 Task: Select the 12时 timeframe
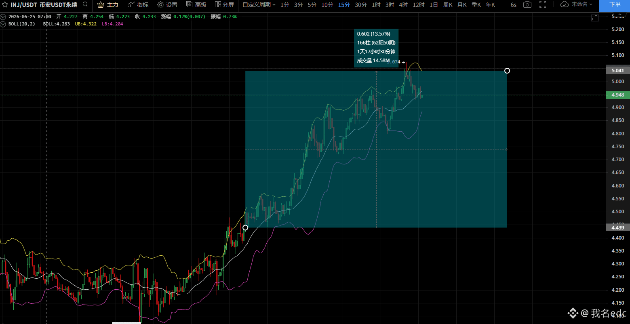(419, 5)
